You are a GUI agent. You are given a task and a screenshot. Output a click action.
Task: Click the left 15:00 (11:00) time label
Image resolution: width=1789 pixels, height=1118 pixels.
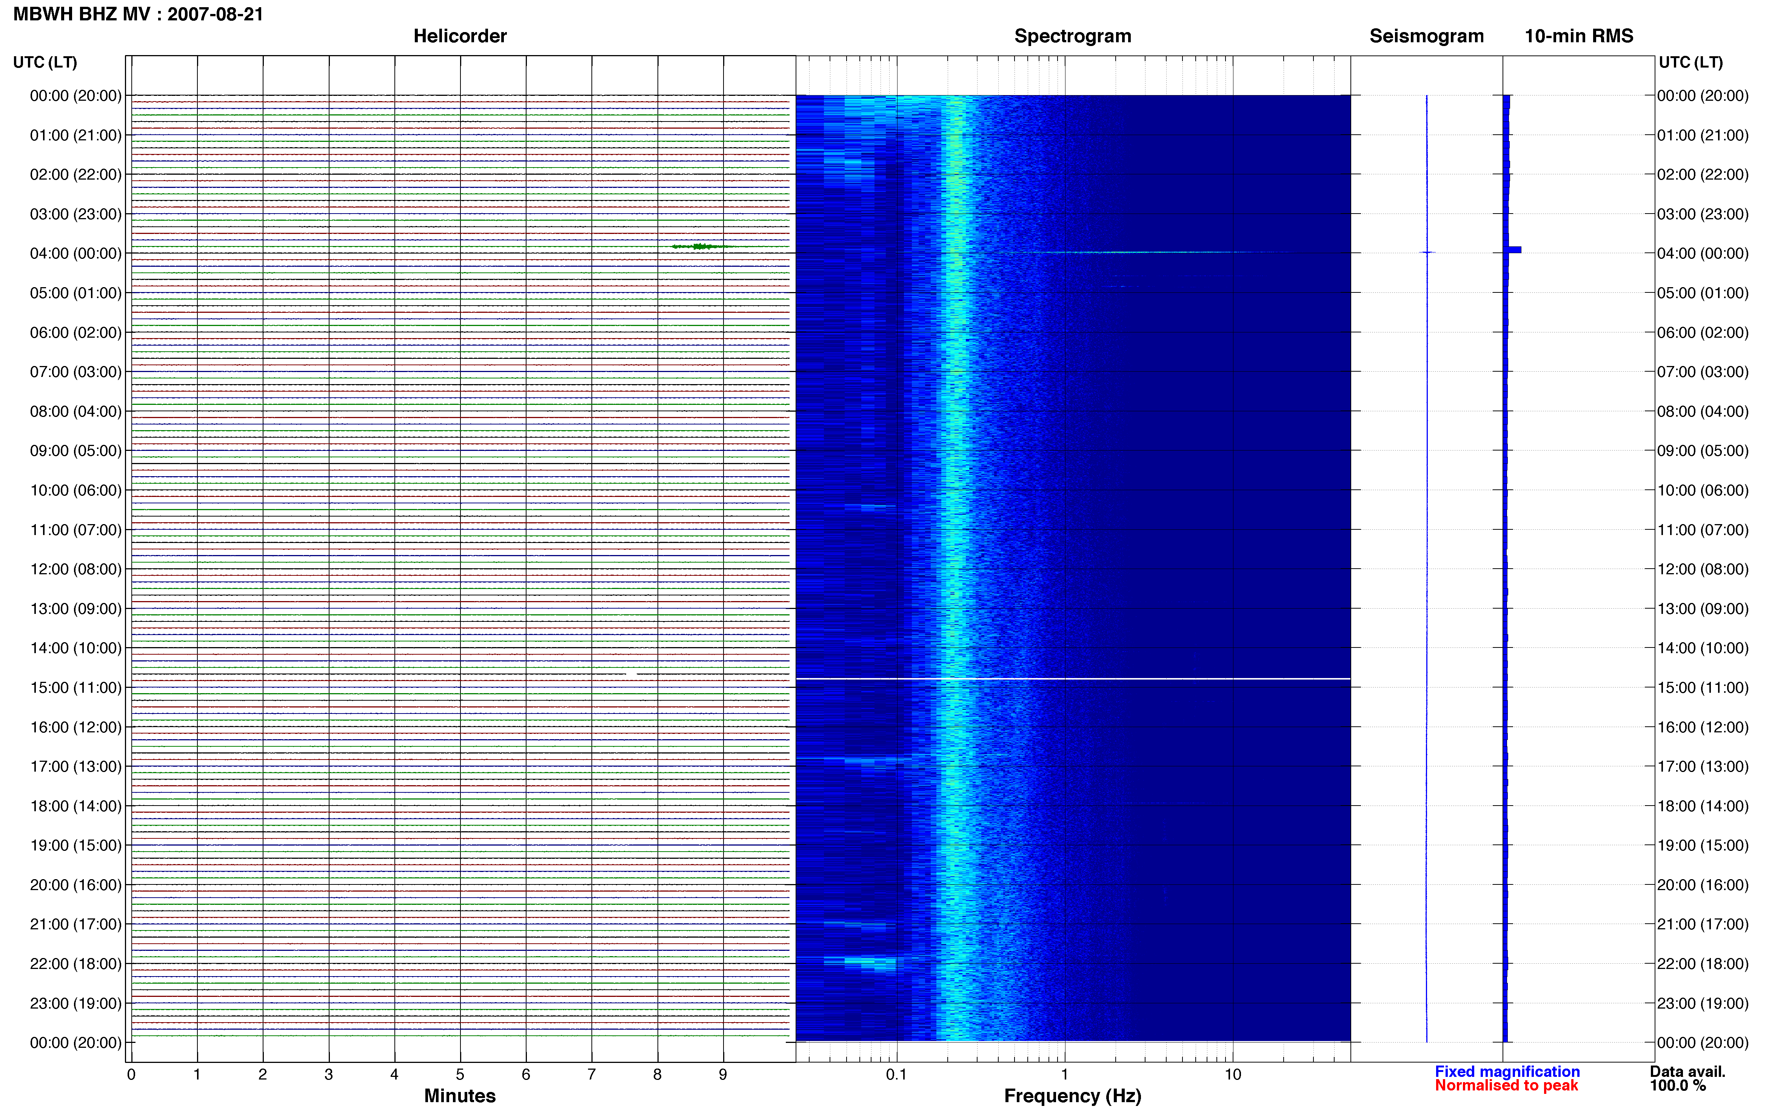(75, 687)
